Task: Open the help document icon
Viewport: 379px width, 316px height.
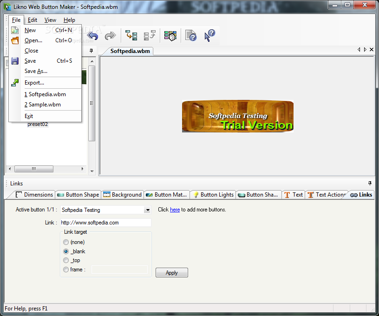Action: point(191,36)
